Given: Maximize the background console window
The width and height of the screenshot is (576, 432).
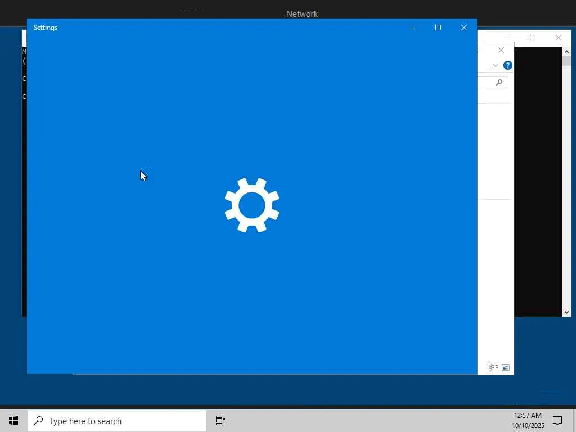Looking at the screenshot, I should coord(533,38).
